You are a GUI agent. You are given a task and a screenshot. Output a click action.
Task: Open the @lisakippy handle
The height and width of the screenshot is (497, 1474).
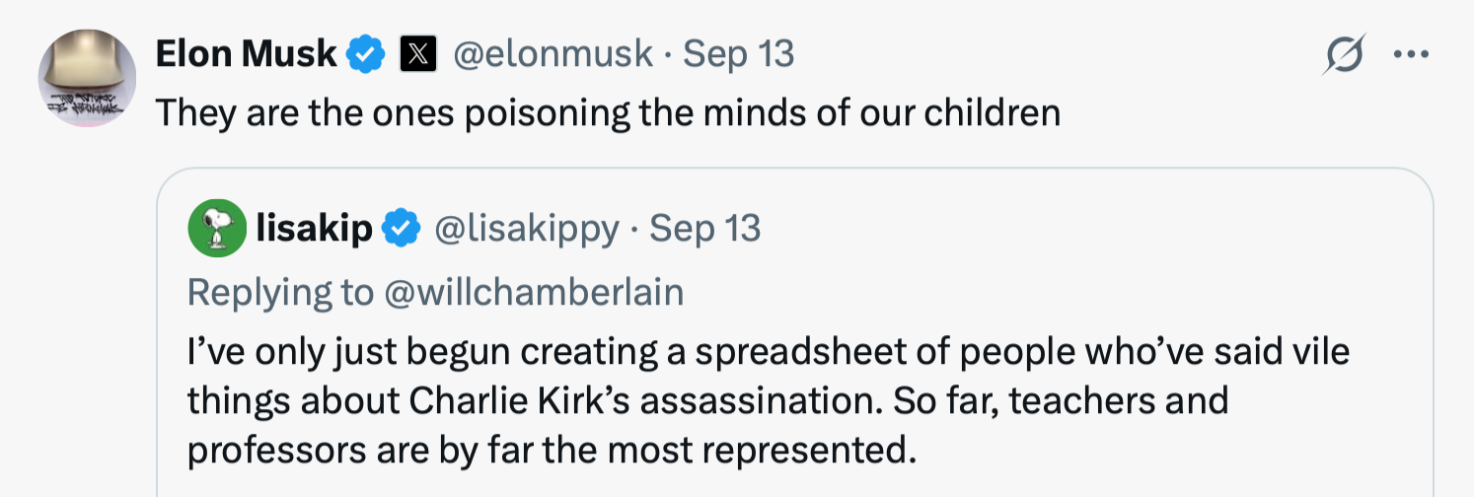(x=527, y=229)
